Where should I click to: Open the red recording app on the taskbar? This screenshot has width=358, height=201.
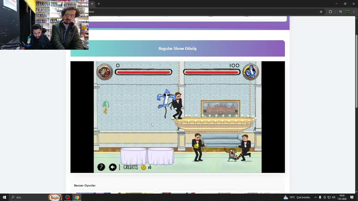(68, 197)
